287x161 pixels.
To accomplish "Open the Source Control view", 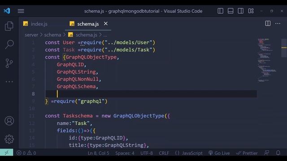I will pos(9,63).
